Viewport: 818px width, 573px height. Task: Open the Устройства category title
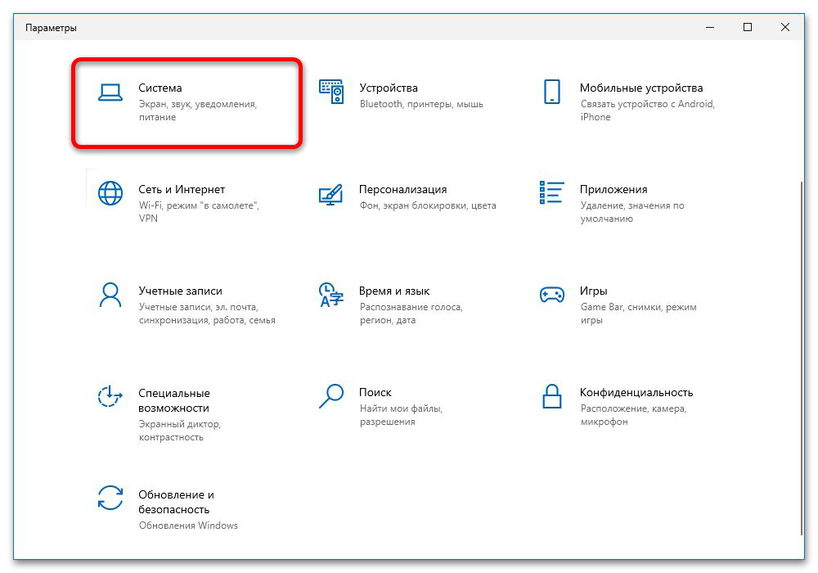pyautogui.click(x=389, y=88)
